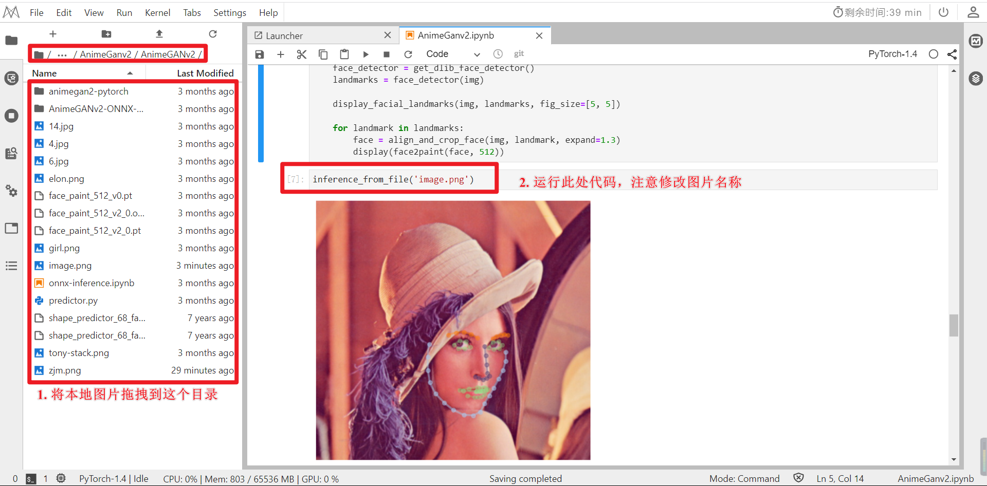987x486 pixels.
Task: Open the file browser sidebar icon
Action: pyautogui.click(x=11, y=40)
